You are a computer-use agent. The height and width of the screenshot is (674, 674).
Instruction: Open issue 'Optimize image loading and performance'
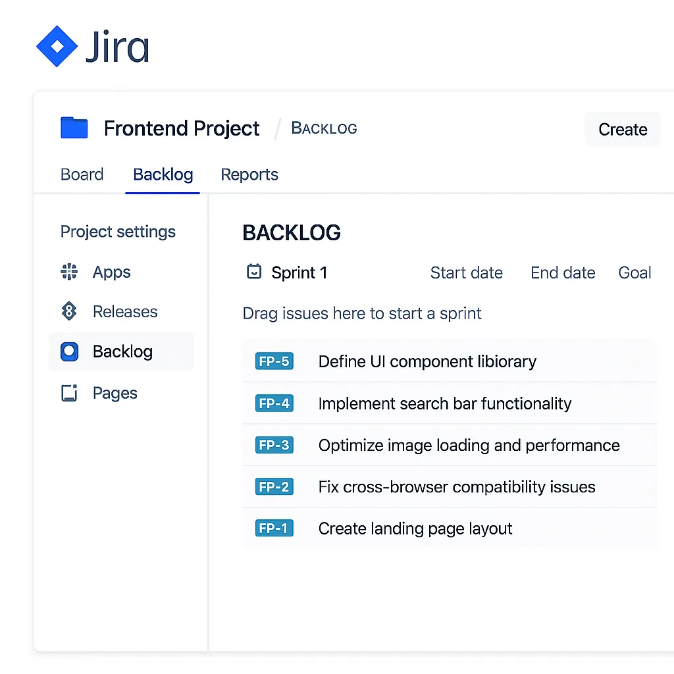coord(469,446)
